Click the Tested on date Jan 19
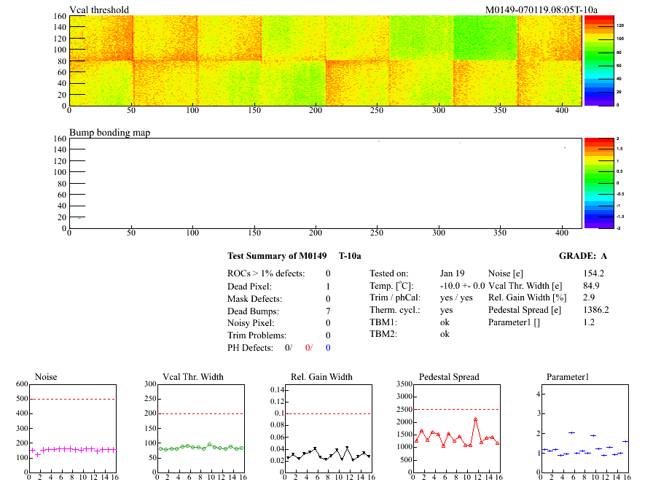This screenshot has height=490, width=653. tap(452, 273)
